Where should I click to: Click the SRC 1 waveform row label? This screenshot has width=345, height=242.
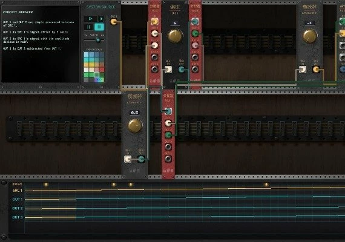(x=18, y=191)
